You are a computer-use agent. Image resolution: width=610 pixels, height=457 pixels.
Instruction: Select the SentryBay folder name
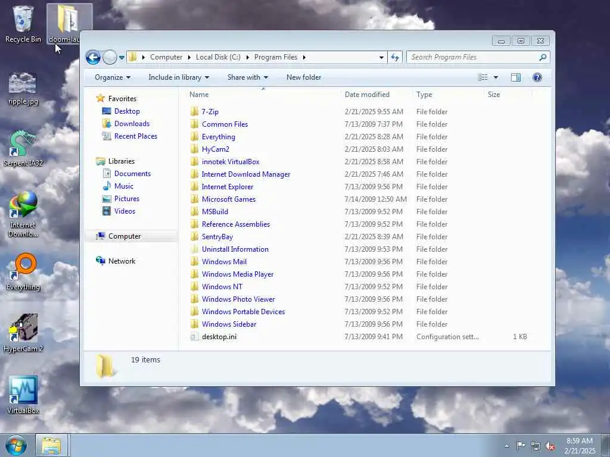coord(217,237)
